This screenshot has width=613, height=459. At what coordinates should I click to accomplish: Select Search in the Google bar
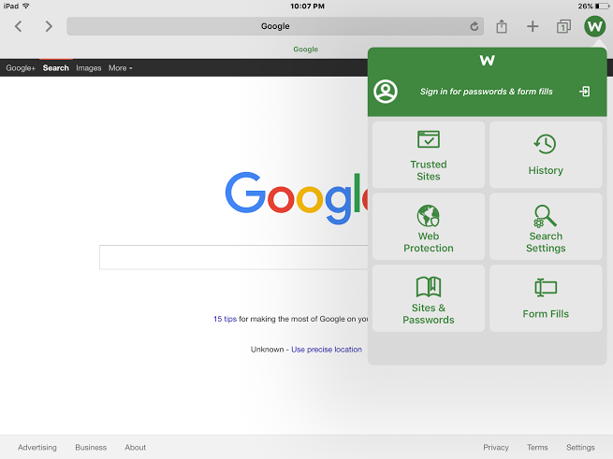56,68
